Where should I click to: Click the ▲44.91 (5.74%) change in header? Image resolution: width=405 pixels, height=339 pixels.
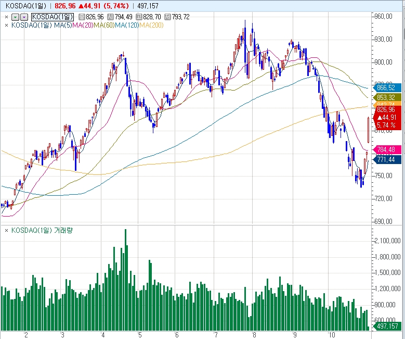pyautogui.click(x=103, y=6)
